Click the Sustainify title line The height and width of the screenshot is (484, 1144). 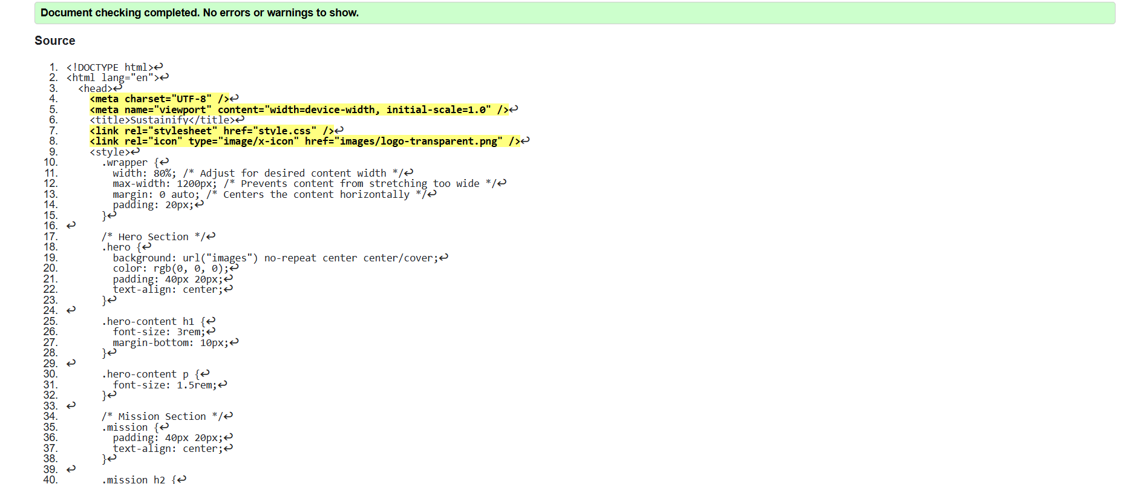point(167,120)
